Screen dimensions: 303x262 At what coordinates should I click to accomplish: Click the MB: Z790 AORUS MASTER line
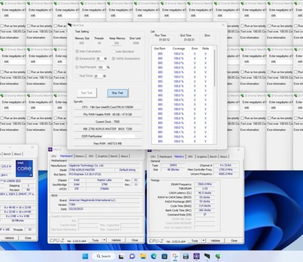[x=107, y=129]
